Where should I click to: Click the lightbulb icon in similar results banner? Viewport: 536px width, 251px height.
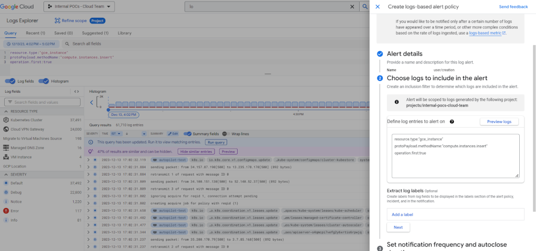(91, 151)
